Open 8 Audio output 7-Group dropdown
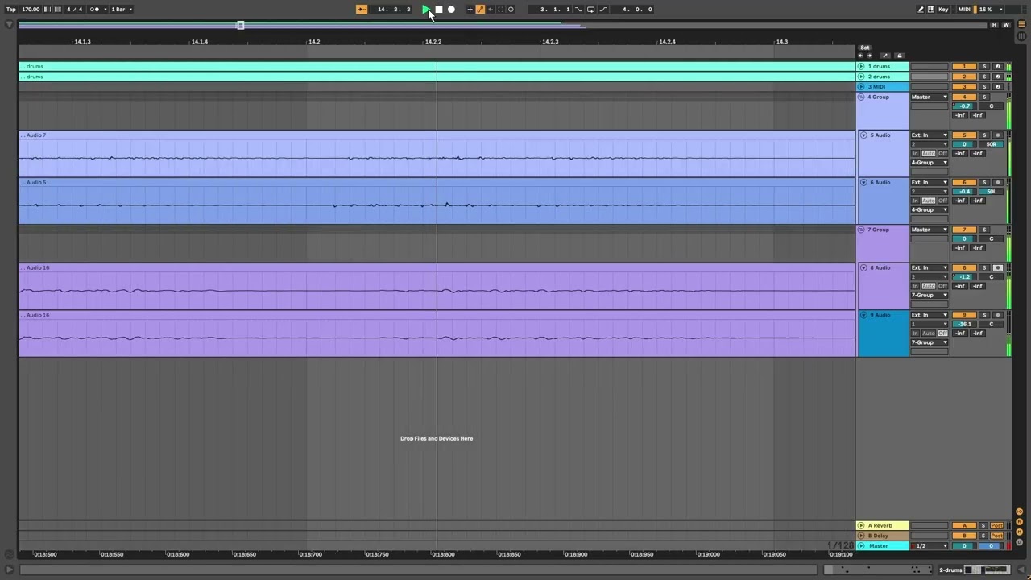The height and width of the screenshot is (580, 1031). pos(930,296)
